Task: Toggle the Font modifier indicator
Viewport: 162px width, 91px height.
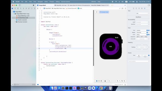Action: click(149, 30)
